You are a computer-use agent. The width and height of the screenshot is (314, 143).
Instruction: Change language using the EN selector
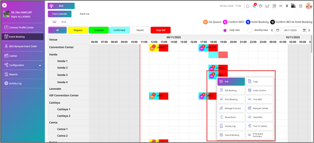click(x=281, y=6)
